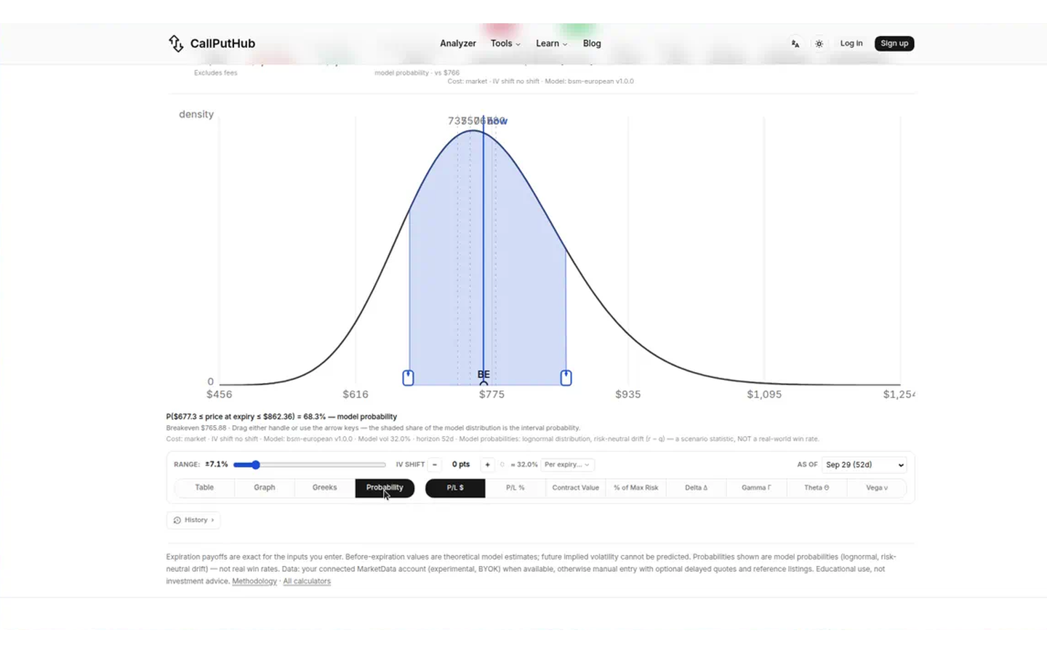Expand the Learn menu
This screenshot has height=654, width=1047.
click(551, 44)
